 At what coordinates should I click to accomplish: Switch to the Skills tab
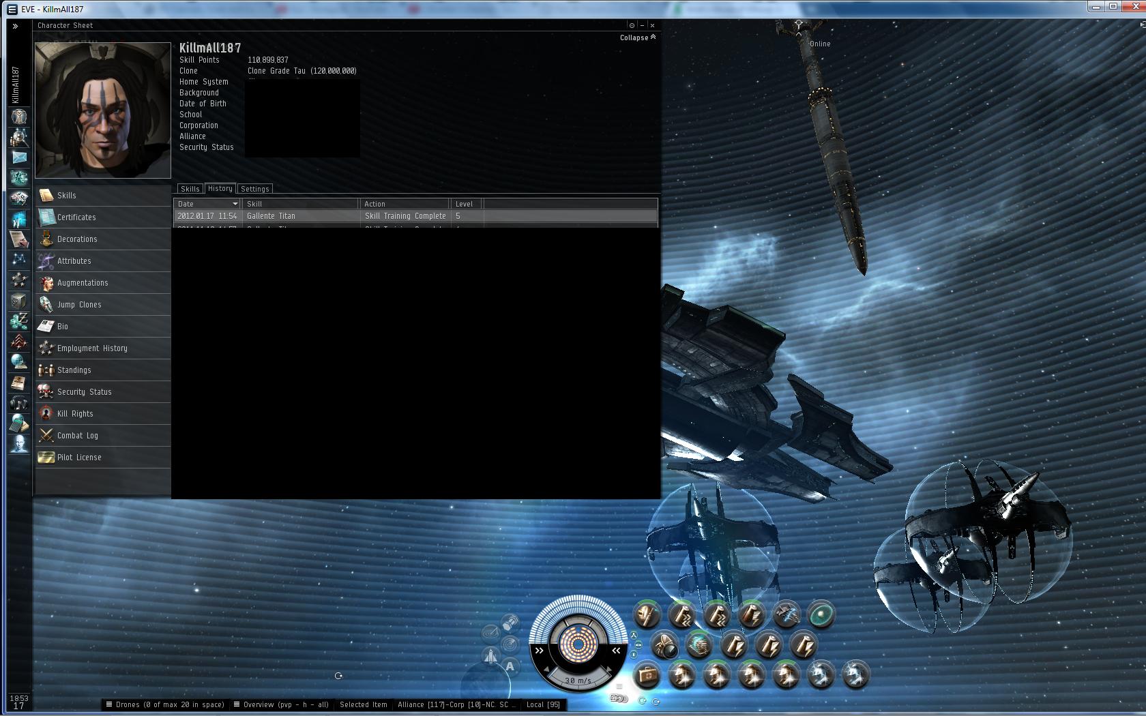pos(190,189)
